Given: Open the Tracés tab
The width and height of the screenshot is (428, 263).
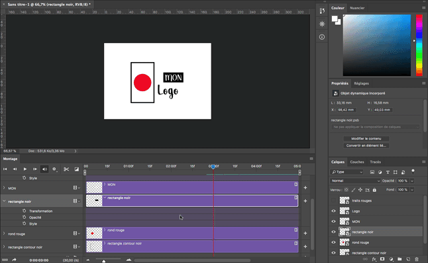Looking at the screenshot, I should pos(375,162).
